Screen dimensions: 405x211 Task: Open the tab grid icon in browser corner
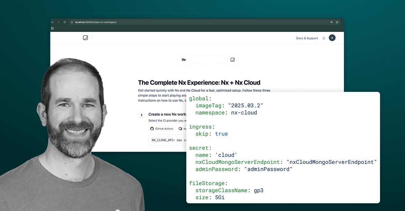click(52, 29)
